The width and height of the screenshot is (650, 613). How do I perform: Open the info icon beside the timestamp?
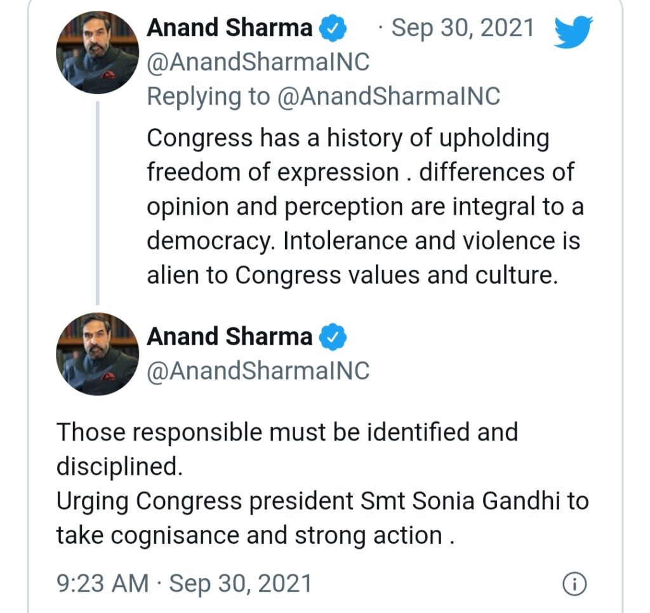coord(574,584)
